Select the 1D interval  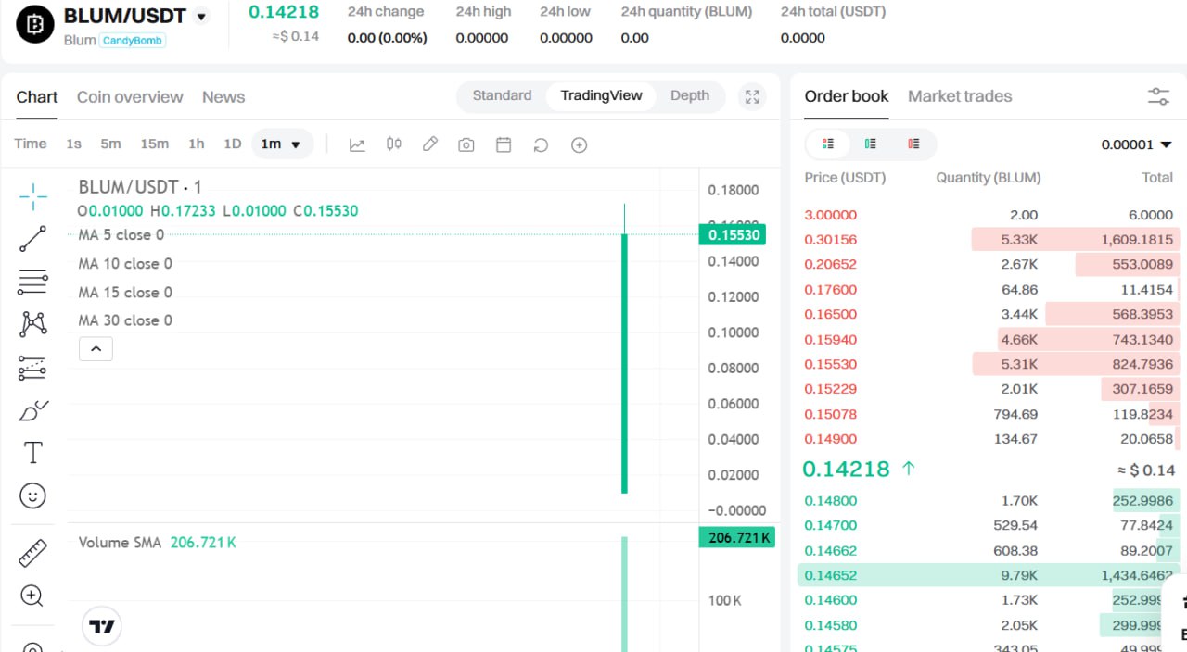click(232, 144)
